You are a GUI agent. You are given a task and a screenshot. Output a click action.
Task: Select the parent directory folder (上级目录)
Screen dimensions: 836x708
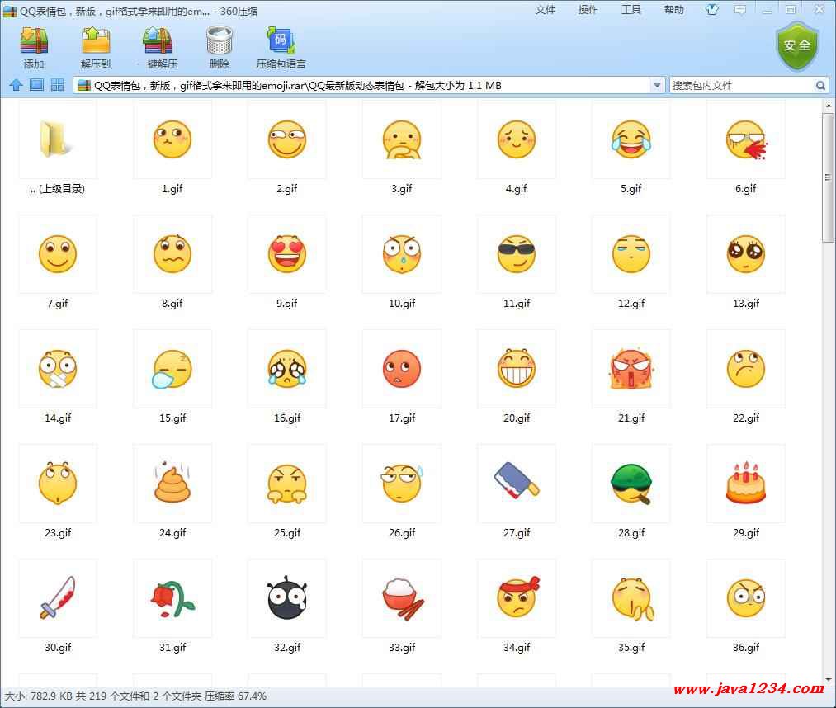pyautogui.click(x=58, y=139)
